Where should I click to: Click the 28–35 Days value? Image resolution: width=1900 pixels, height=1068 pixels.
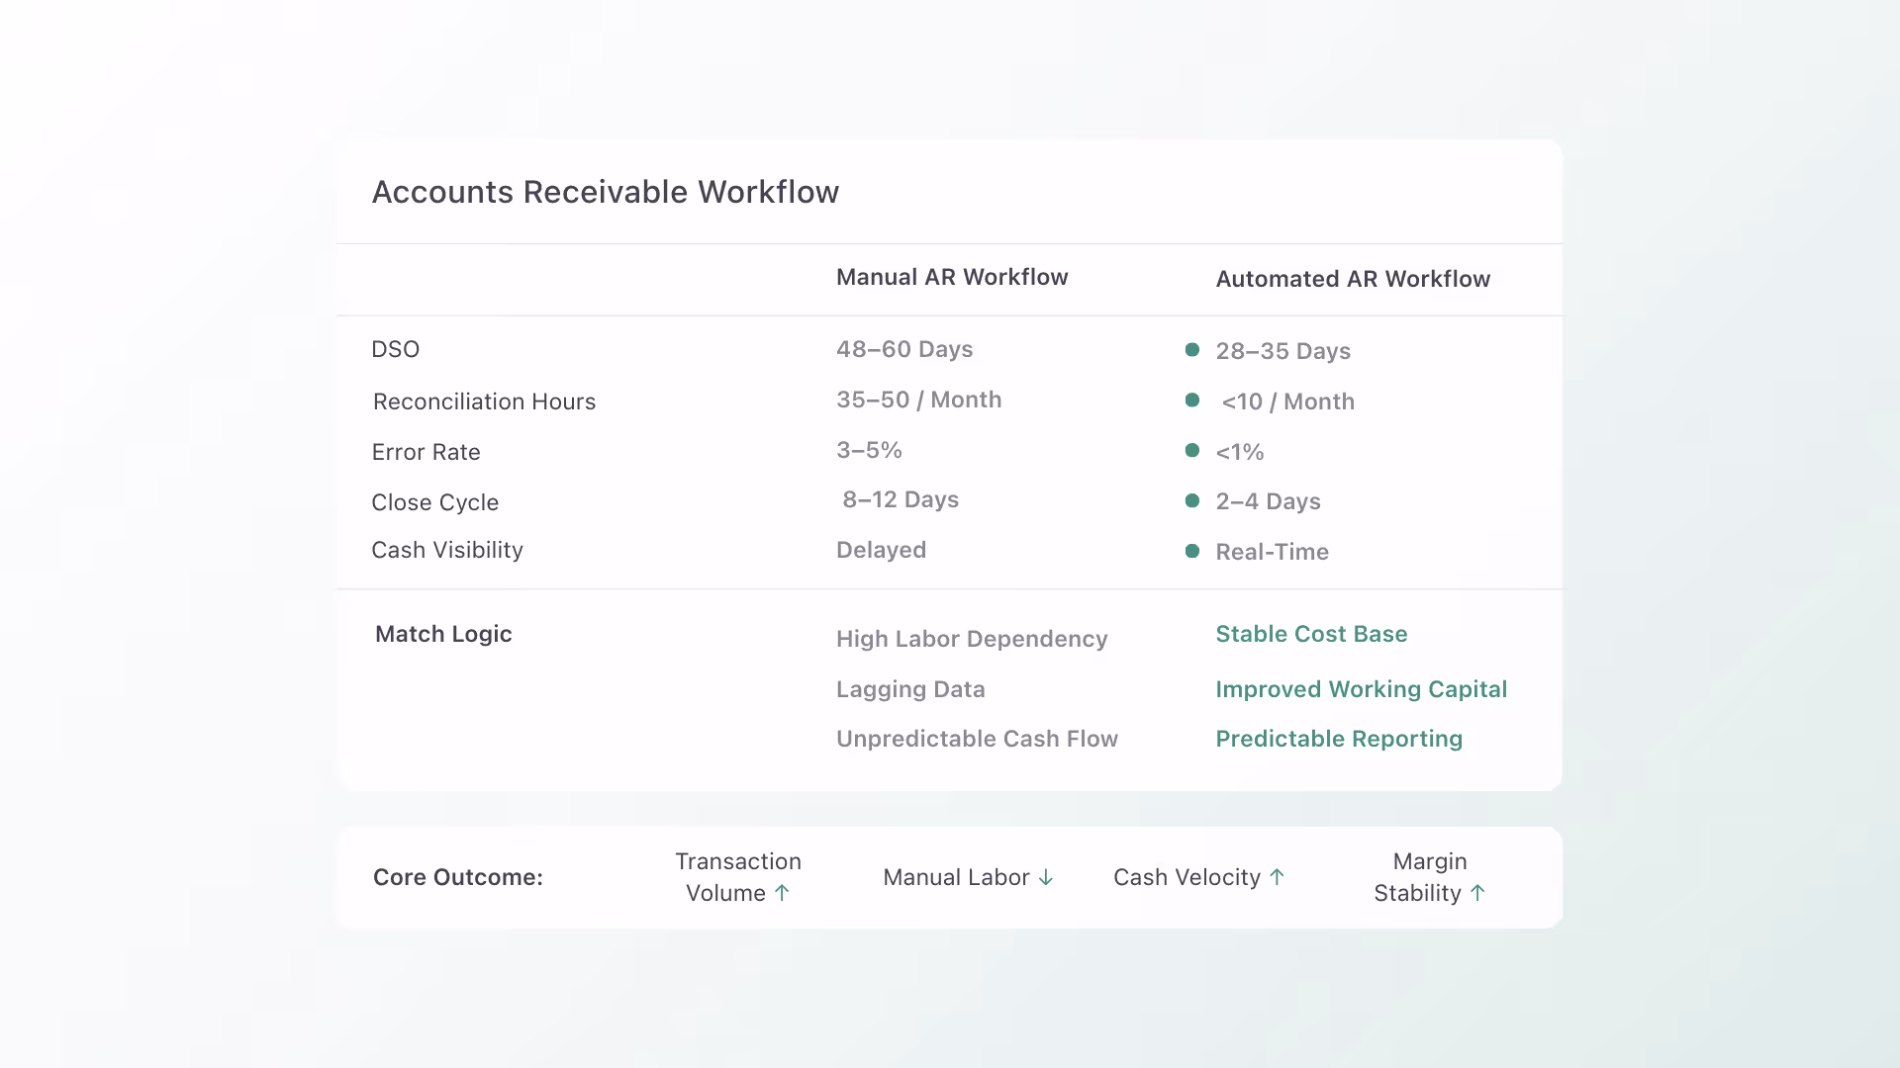point(1283,351)
